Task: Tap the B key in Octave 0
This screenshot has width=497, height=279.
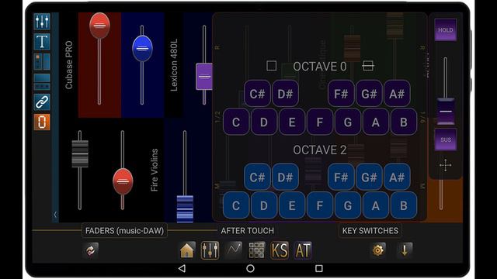Action: [x=404, y=122]
